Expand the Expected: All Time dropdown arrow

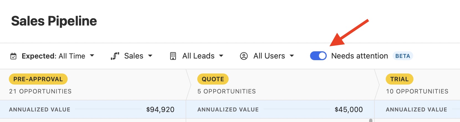92,56
